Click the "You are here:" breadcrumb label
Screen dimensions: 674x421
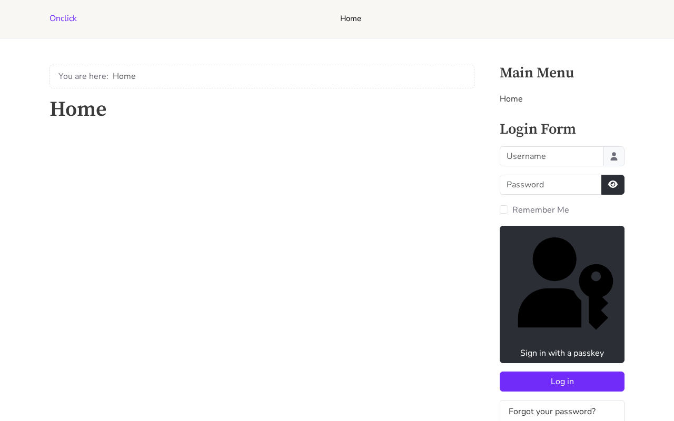83,76
